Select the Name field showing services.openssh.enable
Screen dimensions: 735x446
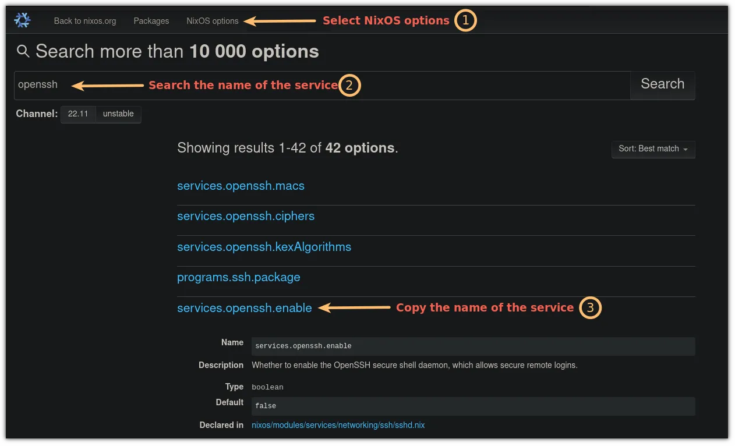point(472,346)
